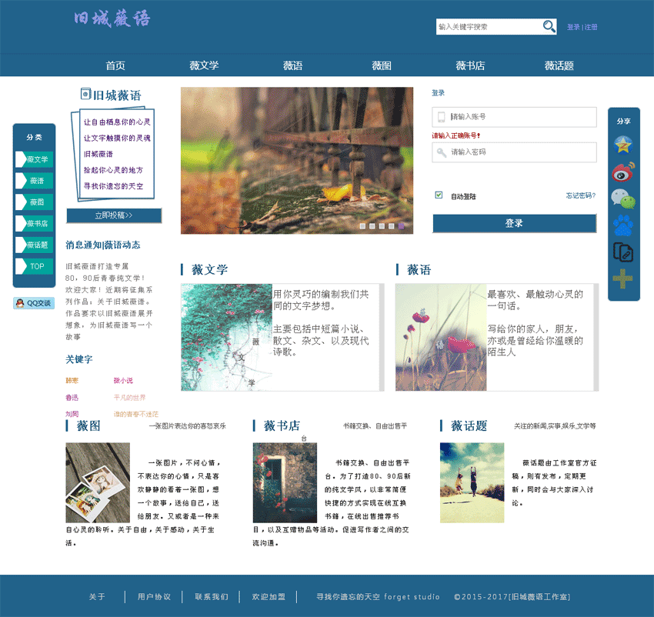Open the 薇文学 vine thumbnail
Viewport: 654px width, 617px height.
coord(226,337)
